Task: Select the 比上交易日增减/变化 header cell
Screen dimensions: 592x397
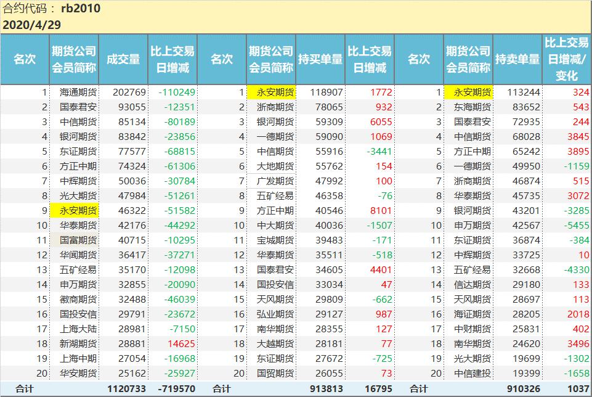Action: click(x=567, y=59)
